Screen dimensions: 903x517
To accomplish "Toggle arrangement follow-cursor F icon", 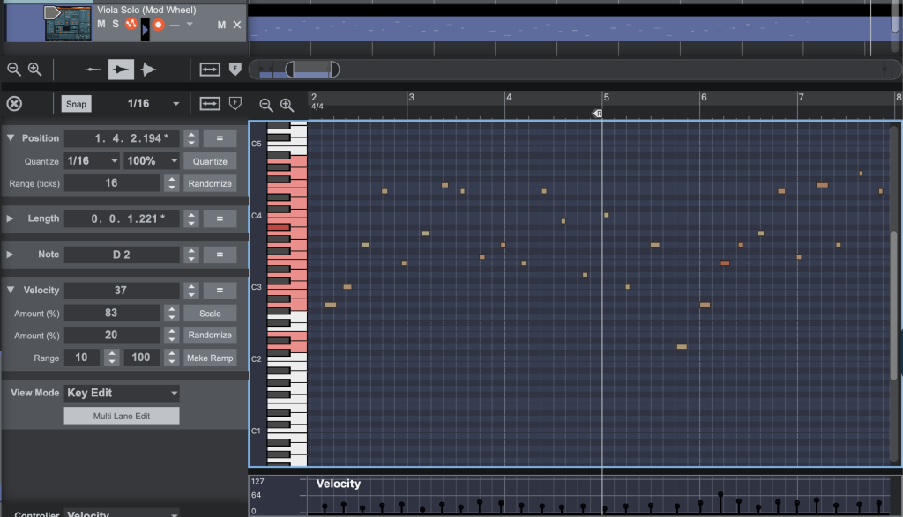I will (235, 70).
